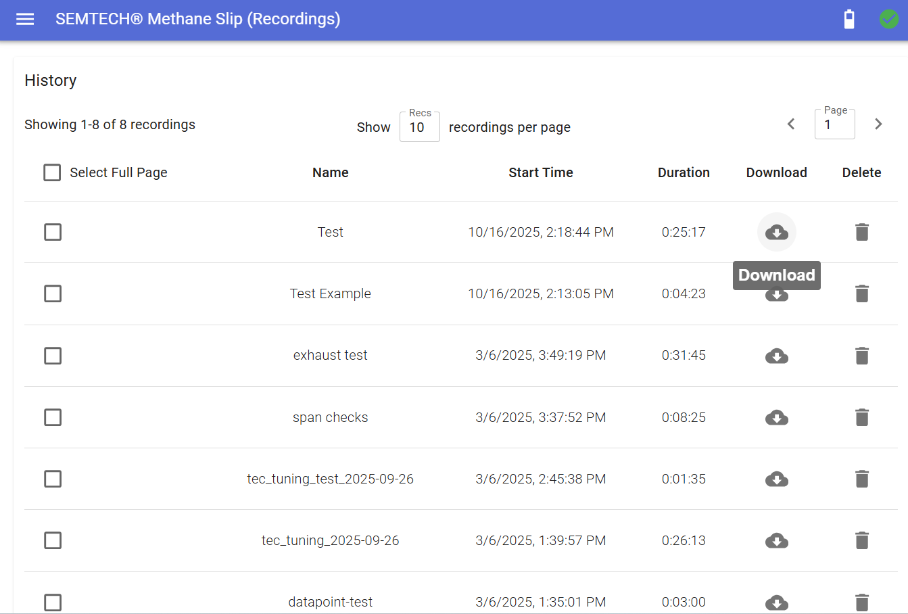Check the tec_tuning_test_2025-09-26 row checkbox
908x614 pixels.
(53, 479)
